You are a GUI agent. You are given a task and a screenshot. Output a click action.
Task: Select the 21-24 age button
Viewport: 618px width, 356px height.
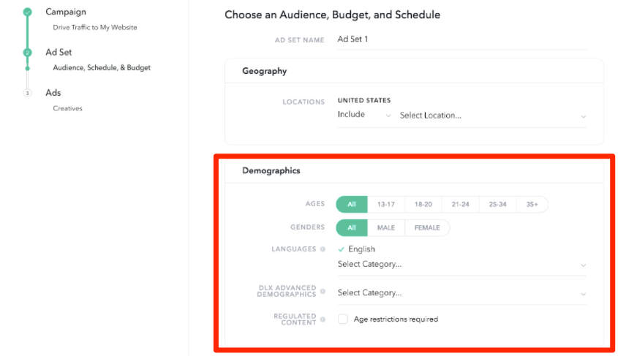click(x=460, y=205)
